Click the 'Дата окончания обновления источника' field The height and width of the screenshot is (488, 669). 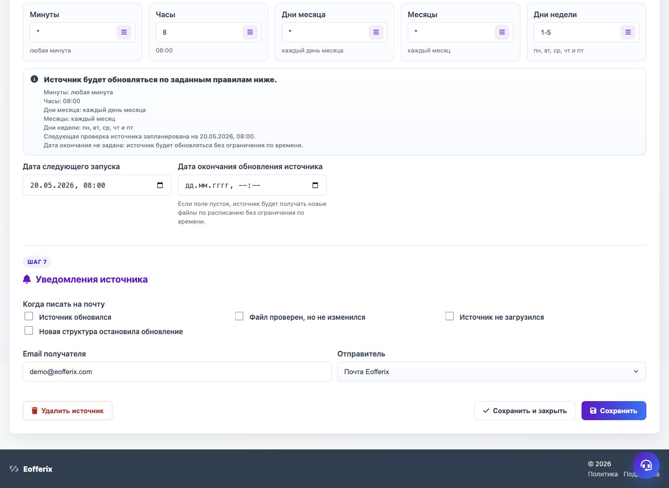(x=252, y=185)
